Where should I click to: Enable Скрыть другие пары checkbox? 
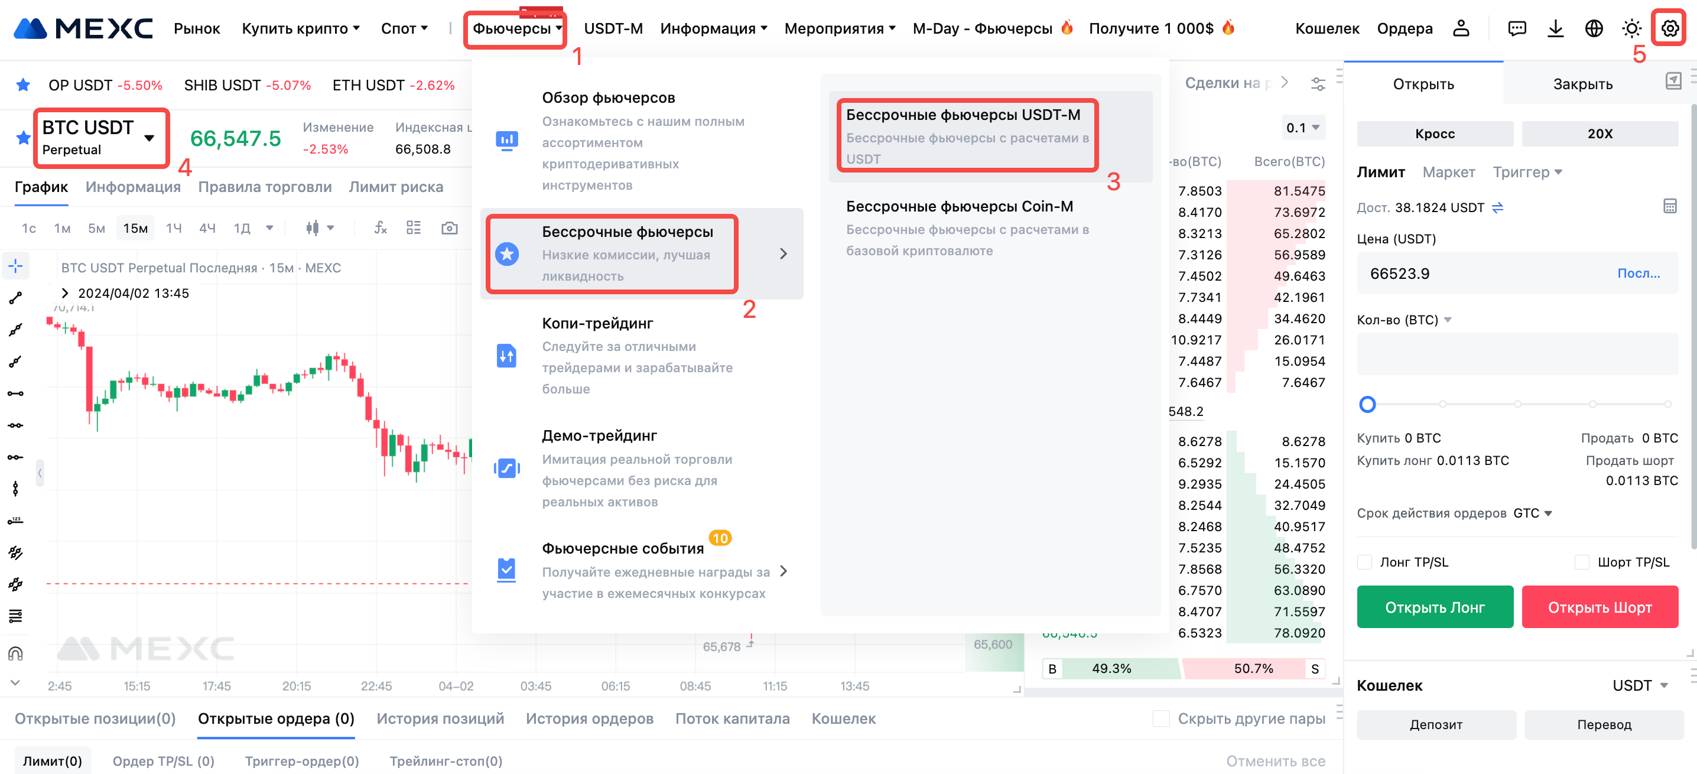1160,718
